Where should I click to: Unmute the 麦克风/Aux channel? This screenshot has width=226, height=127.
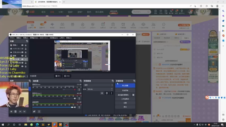click(75, 90)
